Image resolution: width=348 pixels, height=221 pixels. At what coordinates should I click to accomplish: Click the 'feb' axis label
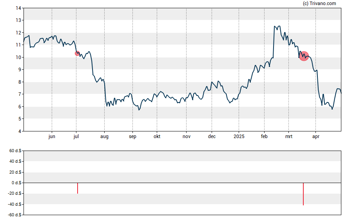click(264, 137)
